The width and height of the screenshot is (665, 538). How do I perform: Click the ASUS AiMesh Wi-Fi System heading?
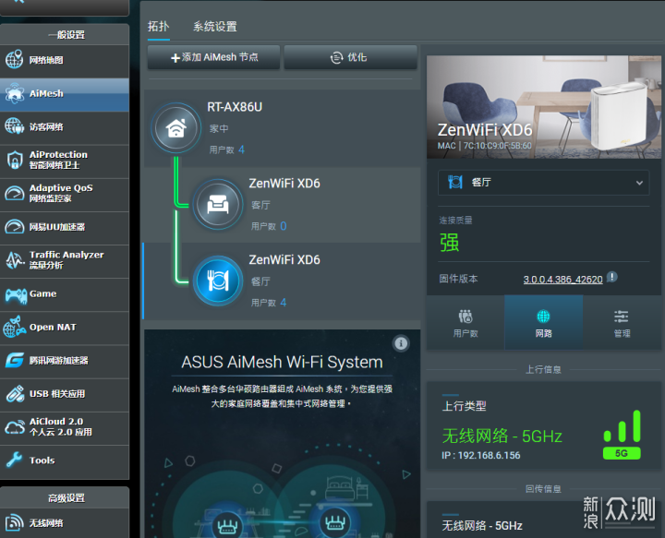282,362
